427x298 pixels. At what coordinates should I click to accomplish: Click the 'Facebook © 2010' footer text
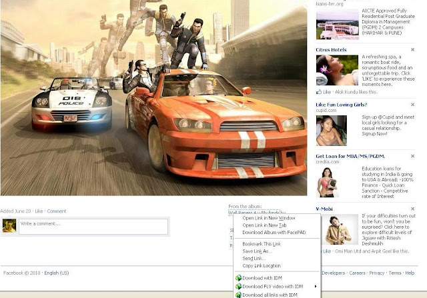pyautogui.click(x=22, y=273)
